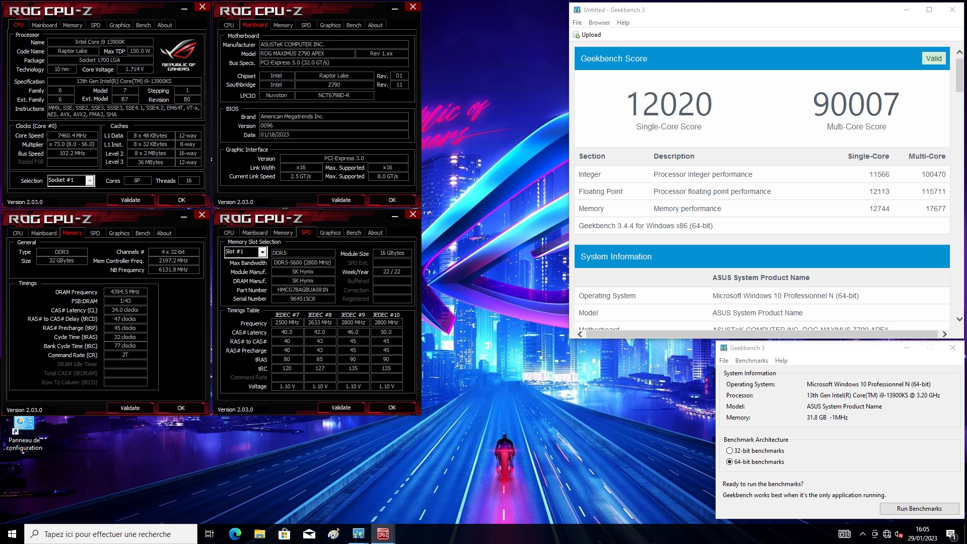Open About tab in motherboard CPU-Z window

pyautogui.click(x=375, y=25)
